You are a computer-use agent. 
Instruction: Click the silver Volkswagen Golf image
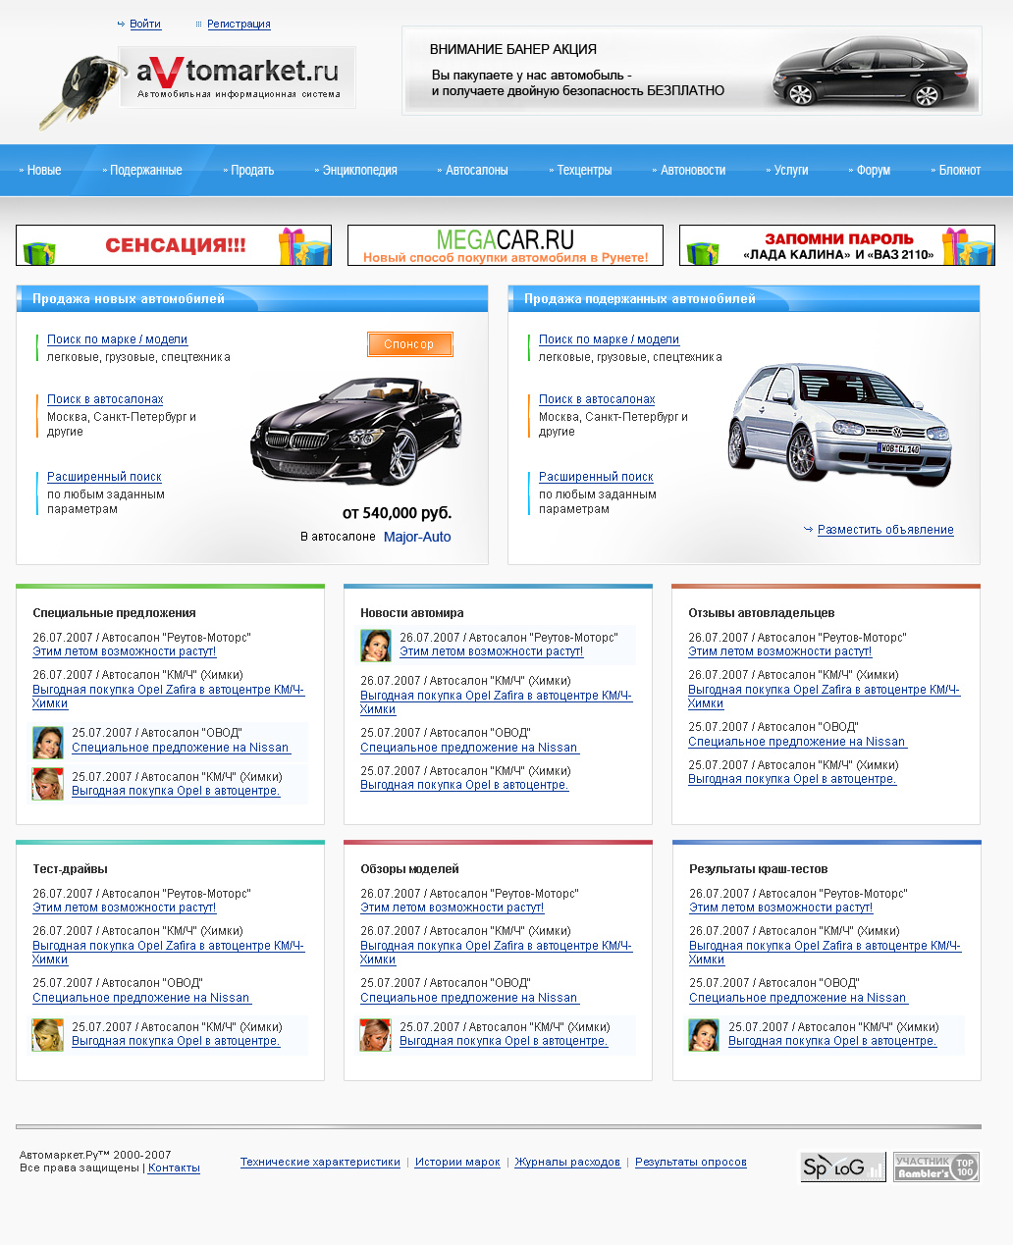(840, 424)
